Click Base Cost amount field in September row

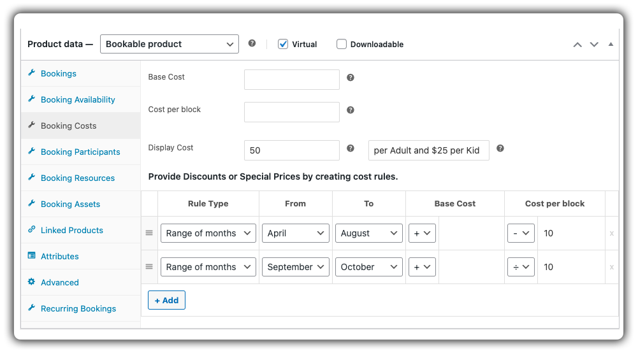click(471, 267)
